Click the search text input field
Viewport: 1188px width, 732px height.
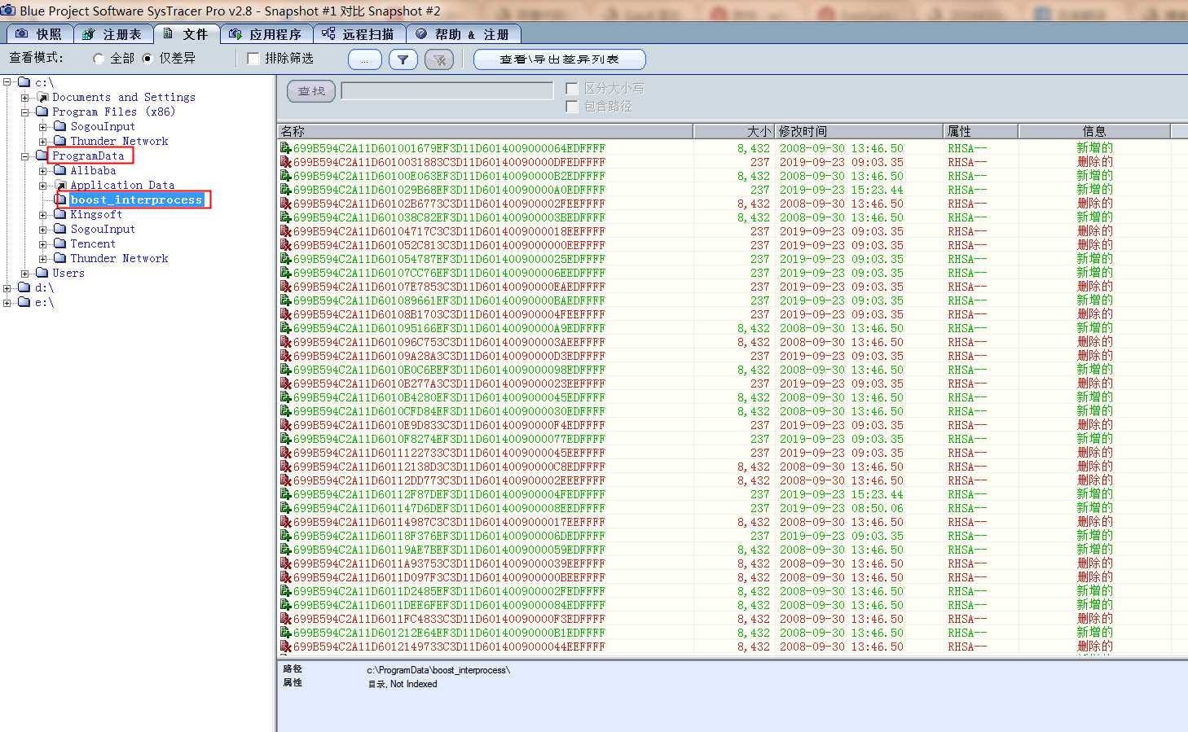point(447,90)
